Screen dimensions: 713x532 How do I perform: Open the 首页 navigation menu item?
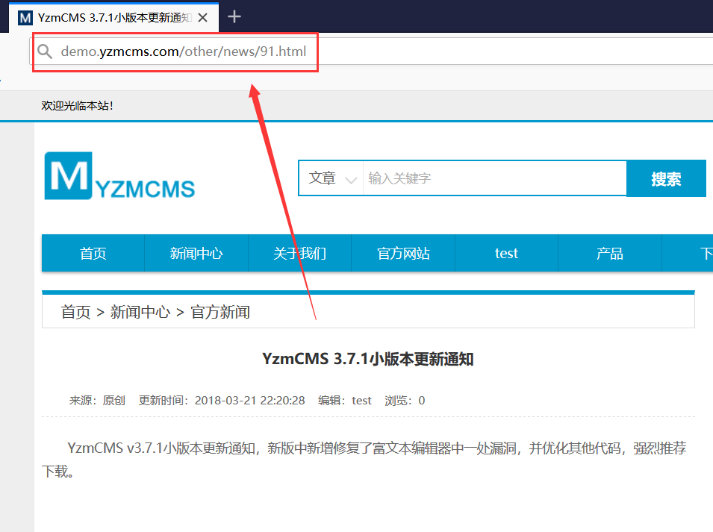click(x=93, y=253)
